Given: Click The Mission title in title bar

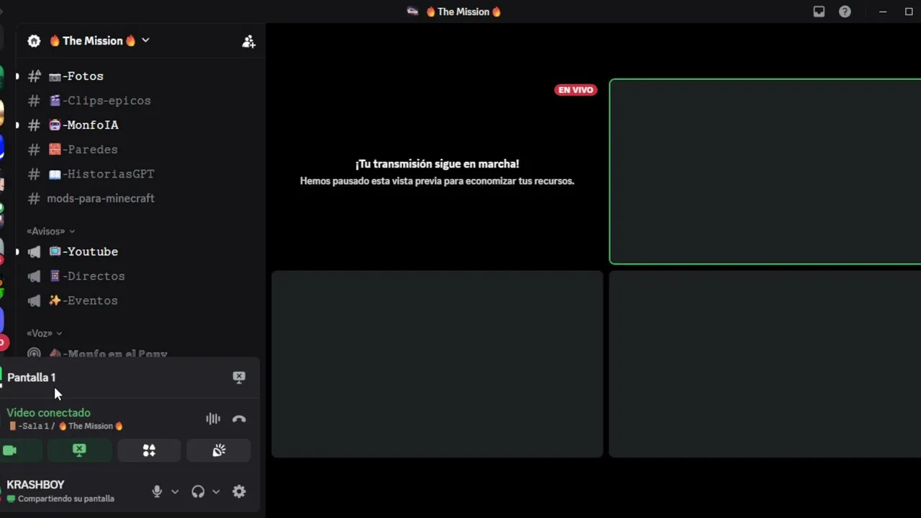Looking at the screenshot, I should pyautogui.click(x=463, y=12).
